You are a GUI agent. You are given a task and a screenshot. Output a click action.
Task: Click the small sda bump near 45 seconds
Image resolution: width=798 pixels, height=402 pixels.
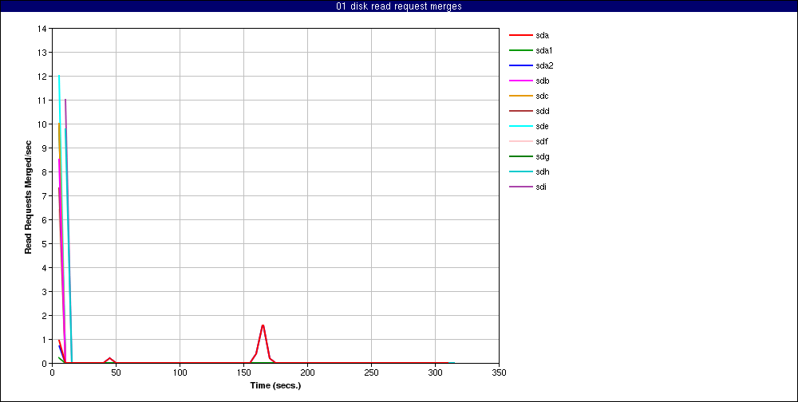(x=109, y=358)
